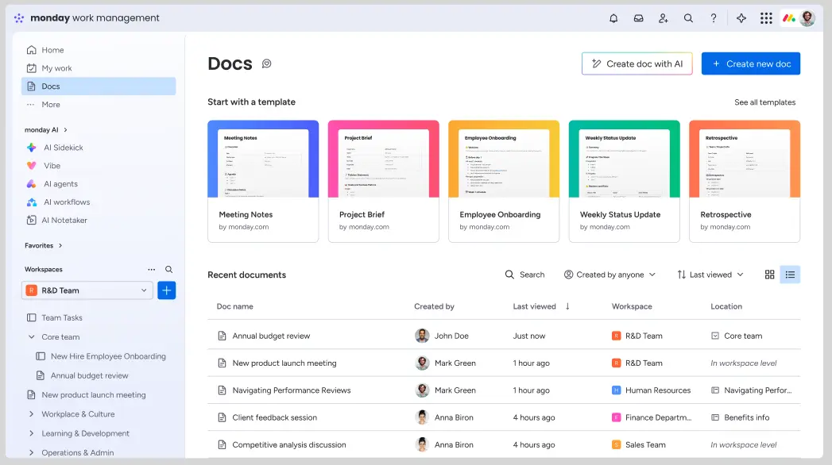Click the AI sparkle icon in top bar
This screenshot has height=465, width=832.
click(x=741, y=18)
